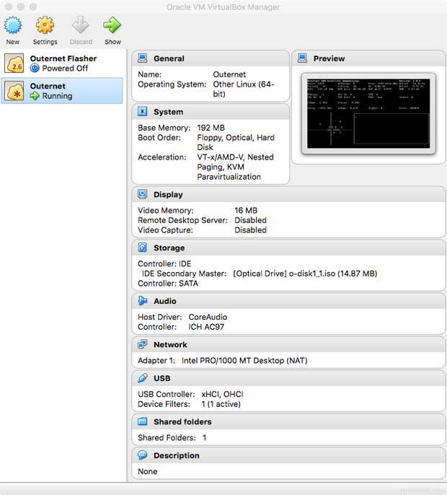The width and height of the screenshot is (447, 495).
Task: Click the Outernet VM asterisk icon
Action: [14, 91]
